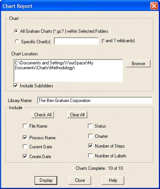
Task: Enable the Current Date checkbox
Action: (25, 146)
